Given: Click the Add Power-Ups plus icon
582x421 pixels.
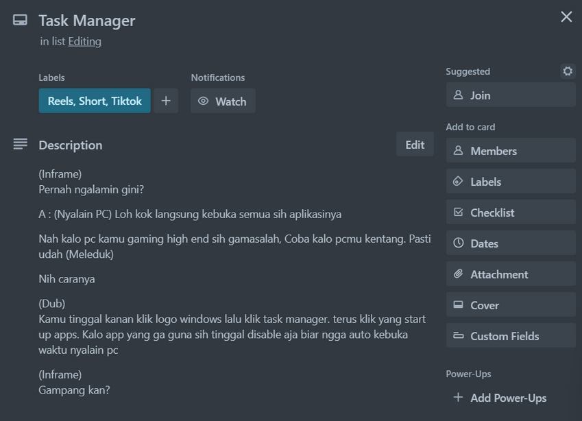Looking at the screenshot, I should click(458, 398).
